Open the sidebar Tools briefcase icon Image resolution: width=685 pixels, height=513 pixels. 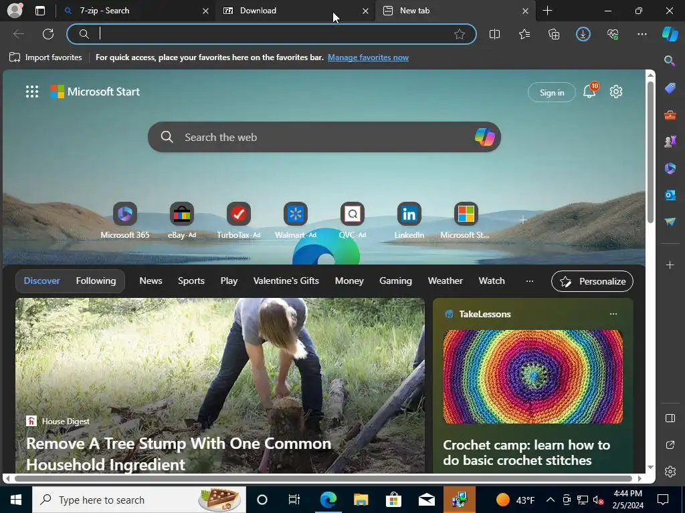point(670,115)
